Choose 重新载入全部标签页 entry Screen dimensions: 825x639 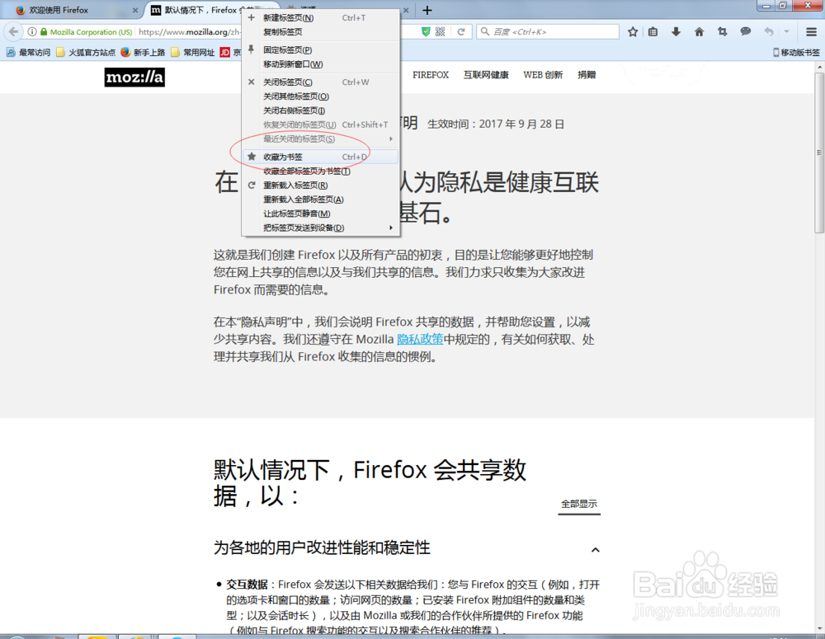point(320,200)
